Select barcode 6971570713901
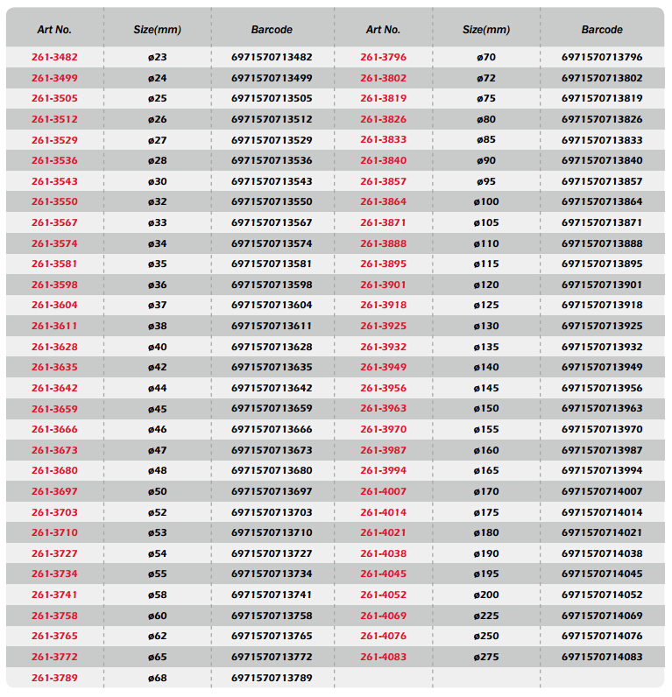 pyautogui.click(x=602, y=285)
